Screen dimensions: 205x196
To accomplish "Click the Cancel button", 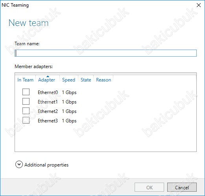I will 182,187.
